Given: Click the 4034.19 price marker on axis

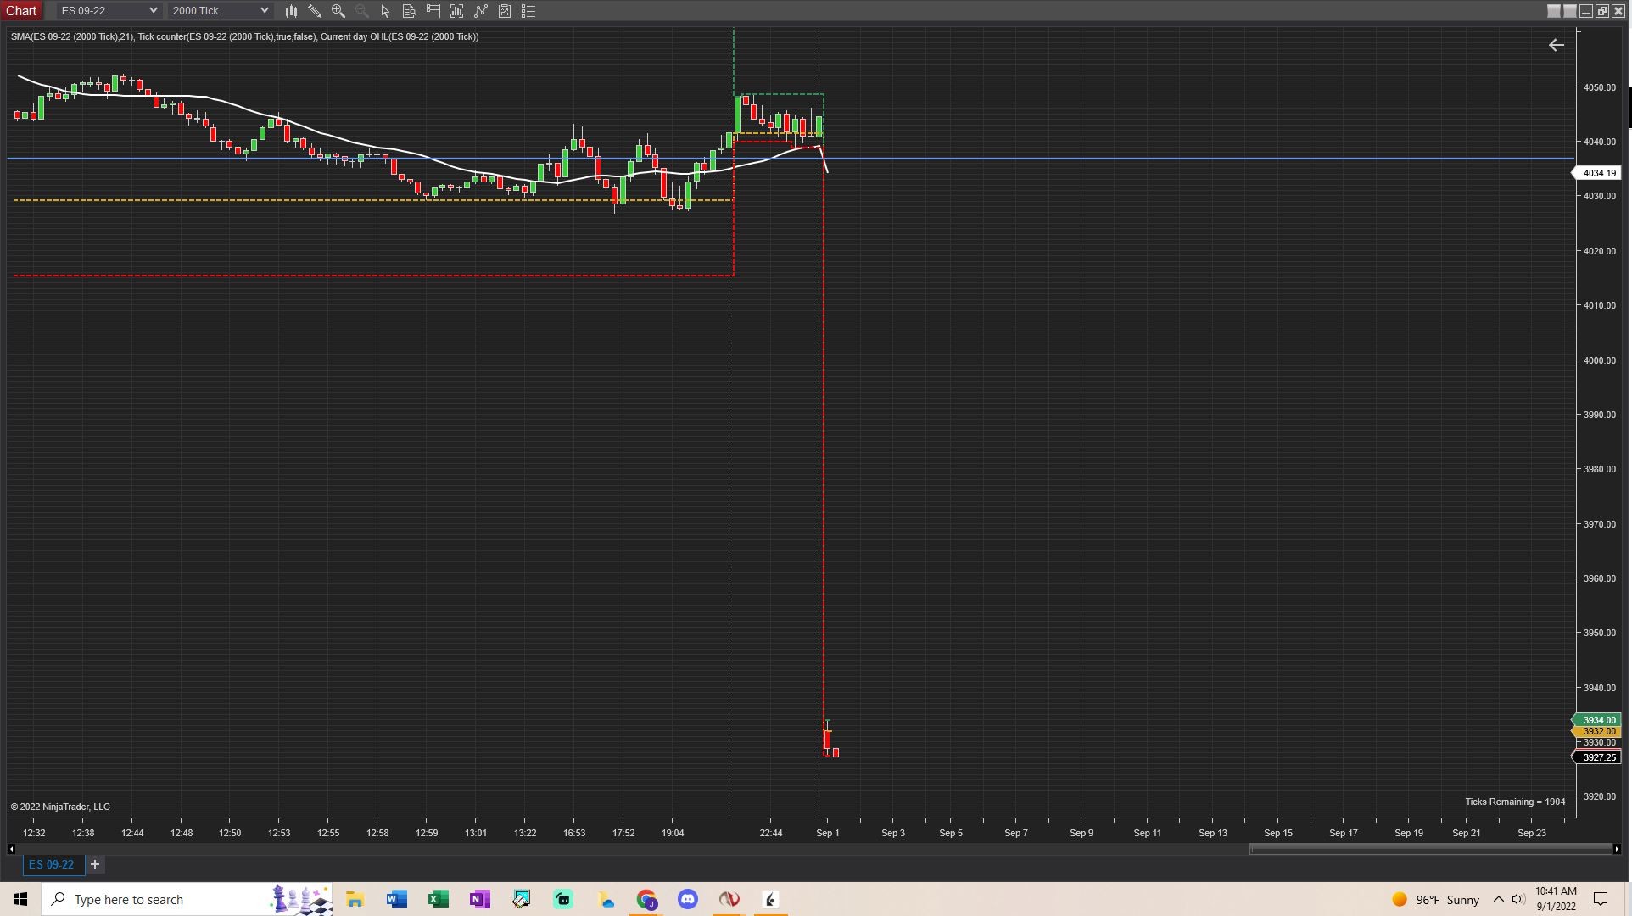Looking at the screenshot, I should click(x=1599, y=173).
